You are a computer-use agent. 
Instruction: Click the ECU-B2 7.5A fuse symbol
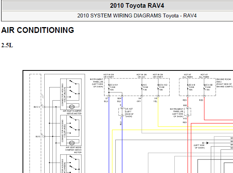pos(204,87)
